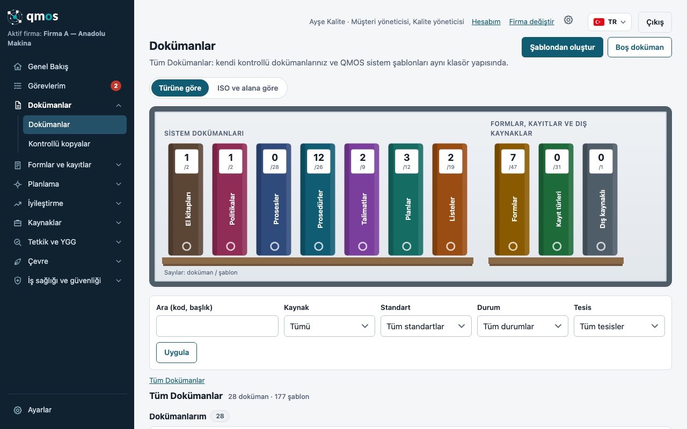The width and height of the screenshot is (687, 429).
Task: Expand the Planlama menu
Action: click(x=119, y=184)
